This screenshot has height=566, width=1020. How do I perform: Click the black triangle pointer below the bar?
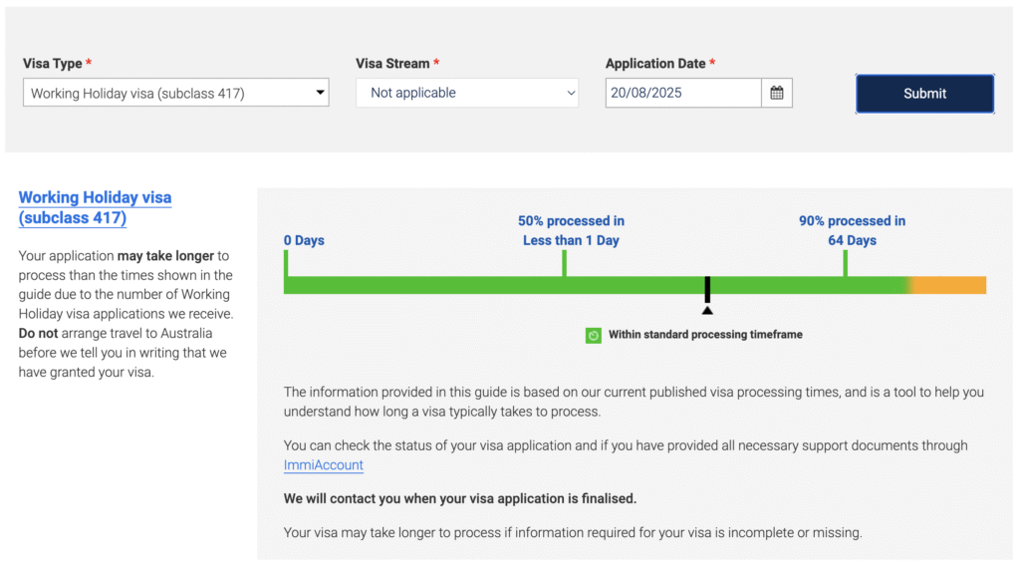[x=707, y=310]
